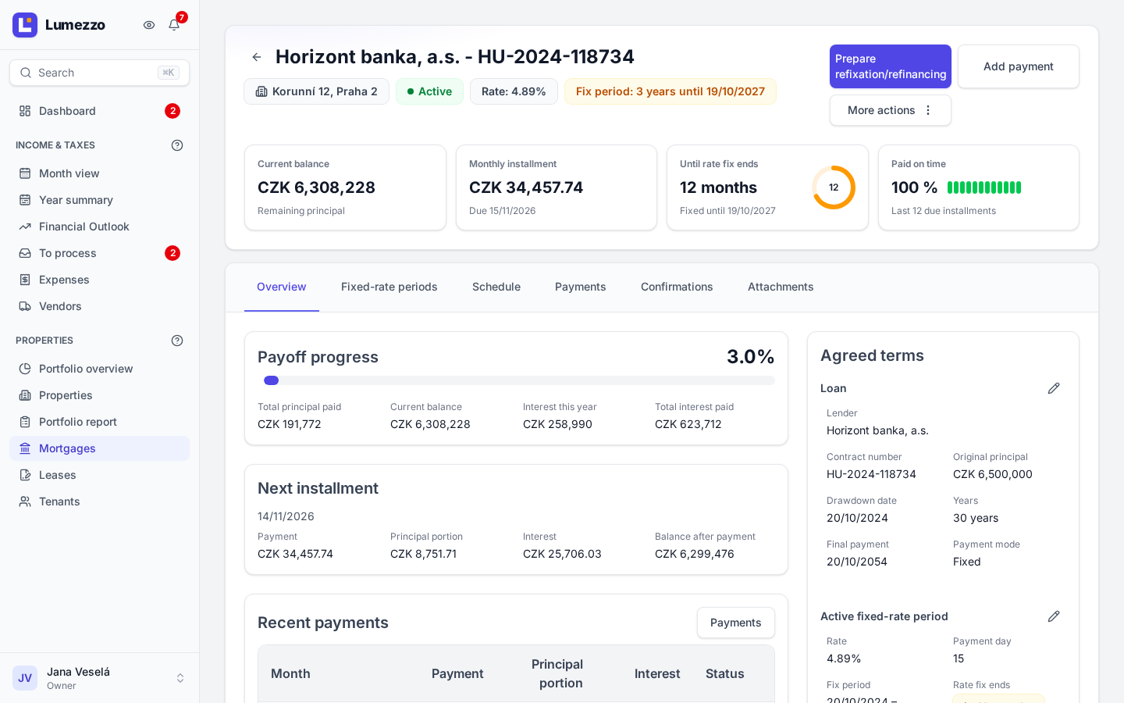This screenshot has height=703, width=1124.
Task: Select the Overview tab
Action: click(282, 287)
